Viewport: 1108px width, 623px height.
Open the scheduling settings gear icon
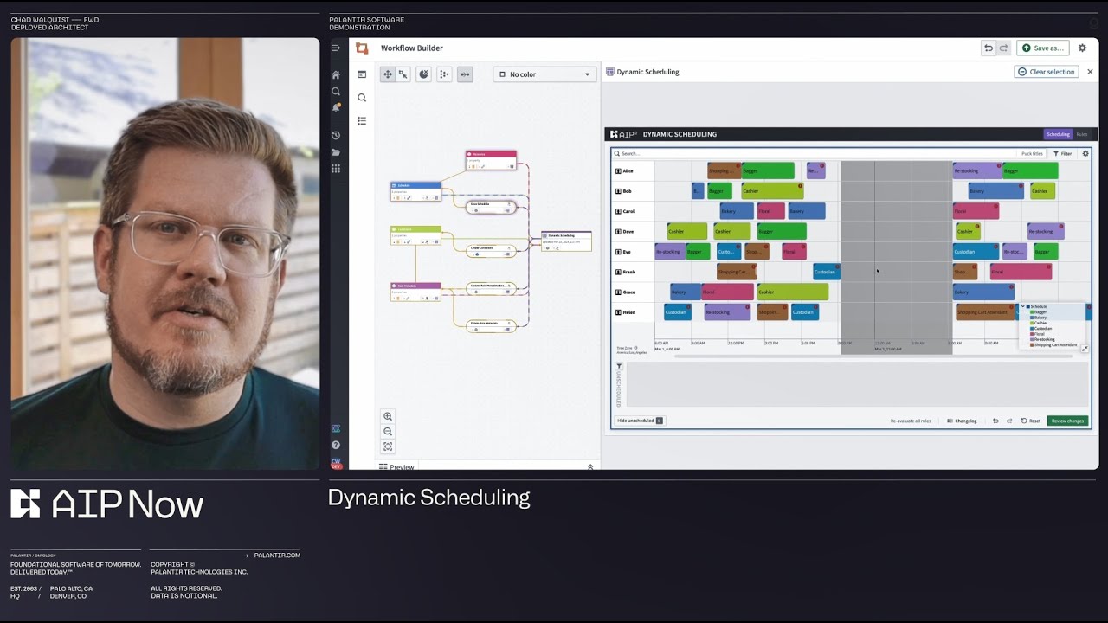point(1085,153)
